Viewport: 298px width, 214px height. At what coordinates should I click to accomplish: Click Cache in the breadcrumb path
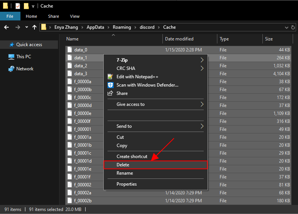pyautogui.click(x=169, y=27)
